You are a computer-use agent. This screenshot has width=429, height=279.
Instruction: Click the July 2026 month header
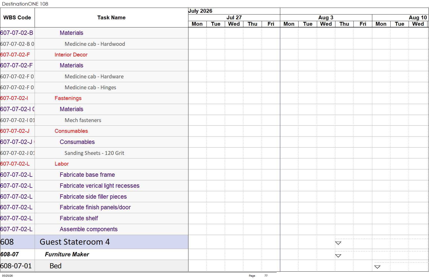pos(200,11)
